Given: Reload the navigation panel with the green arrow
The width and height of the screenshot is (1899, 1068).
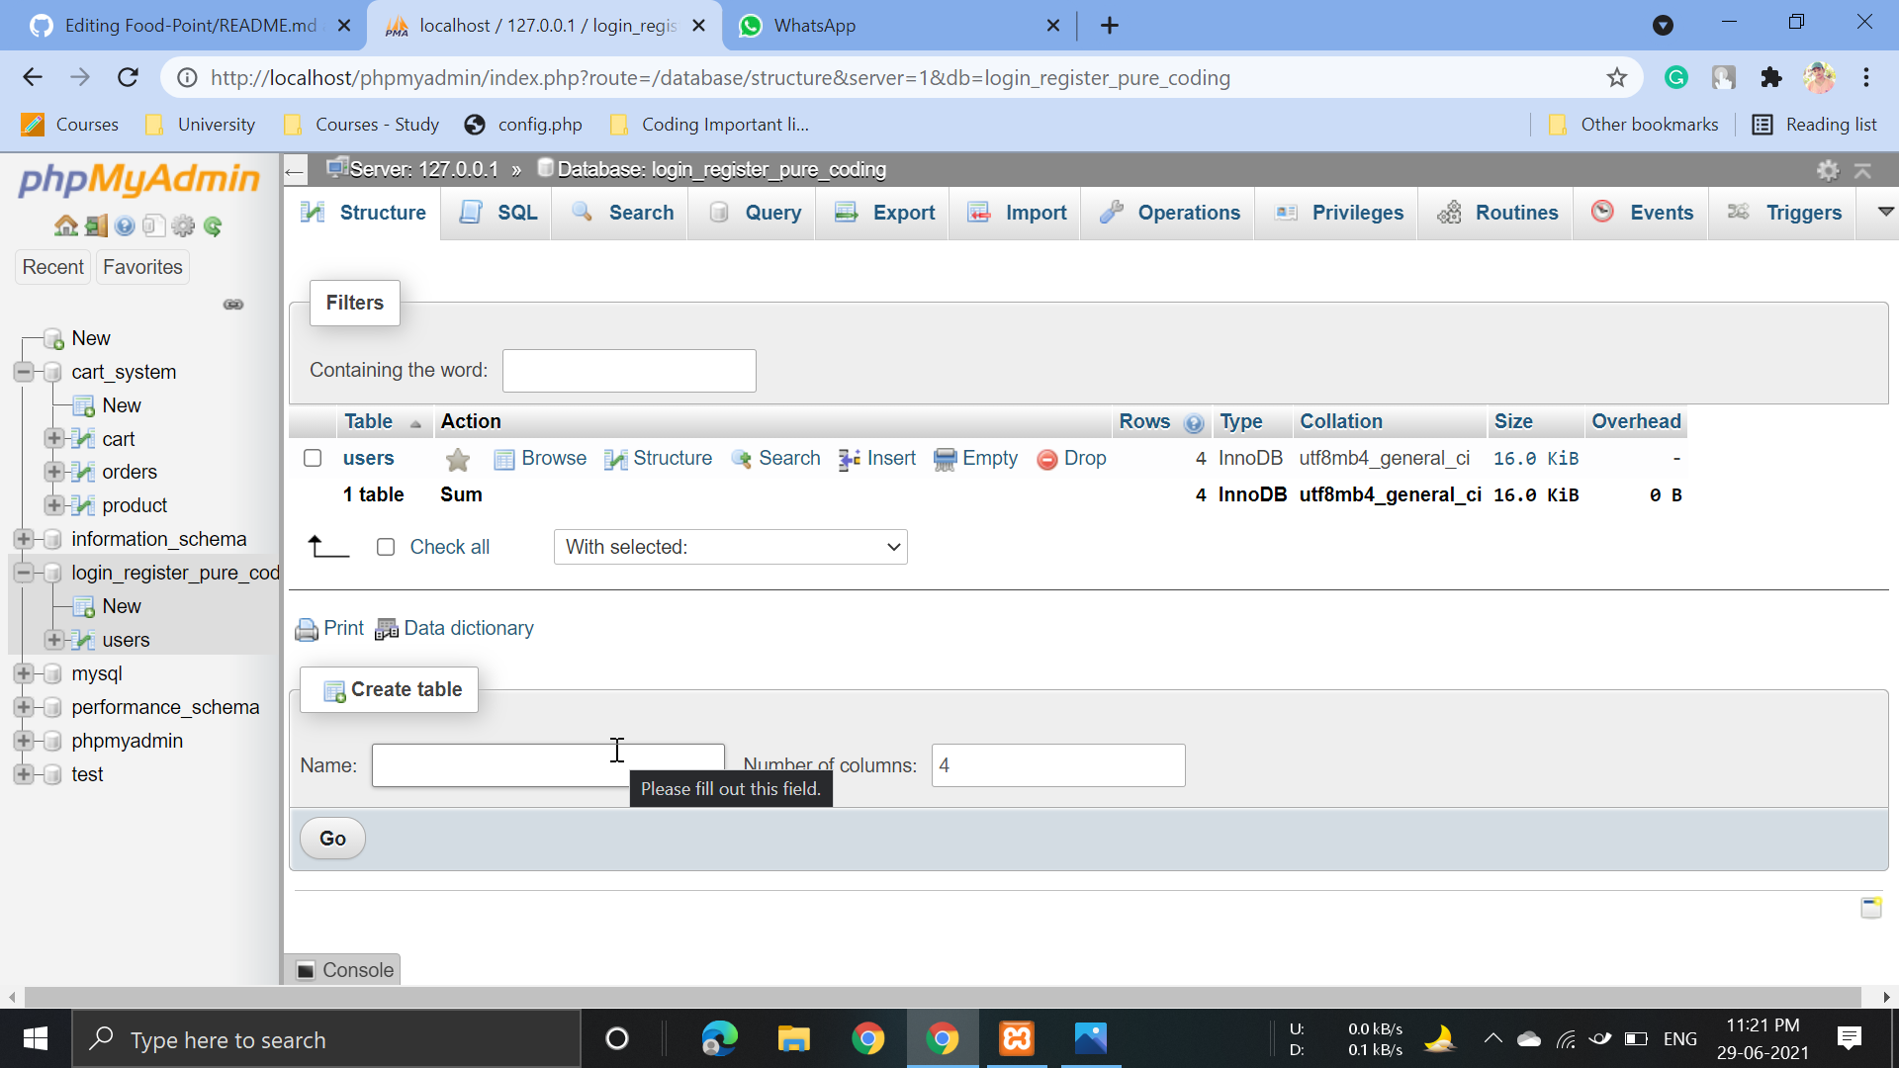Looking at the screenshot, I should point(213,226).
